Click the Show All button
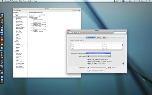 [77, 33]
